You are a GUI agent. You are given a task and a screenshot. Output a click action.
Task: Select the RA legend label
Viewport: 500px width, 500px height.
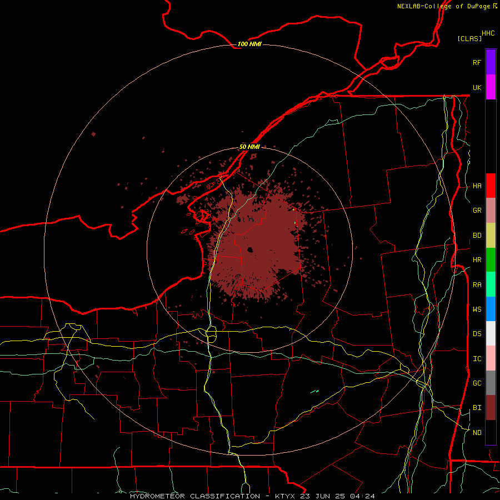click(x=477, y=285)
